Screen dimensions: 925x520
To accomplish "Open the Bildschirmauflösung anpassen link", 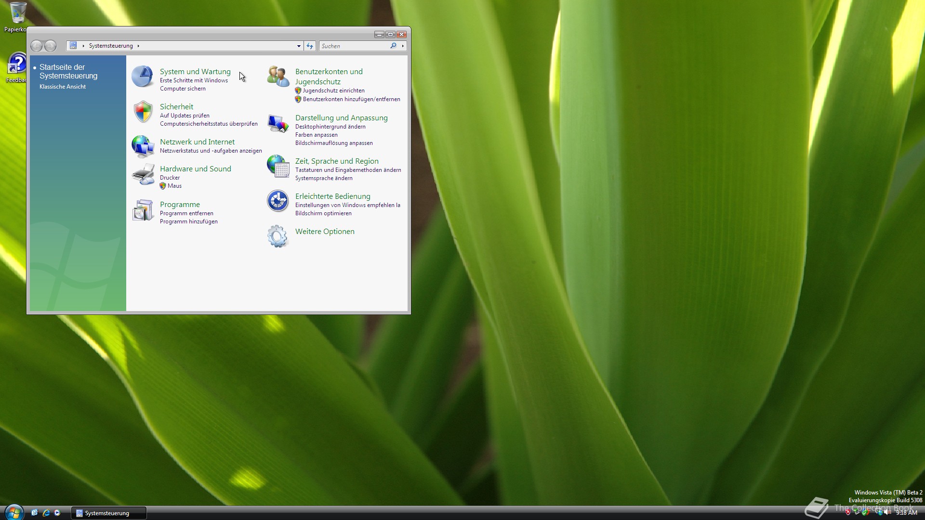I will pos(334,143).
